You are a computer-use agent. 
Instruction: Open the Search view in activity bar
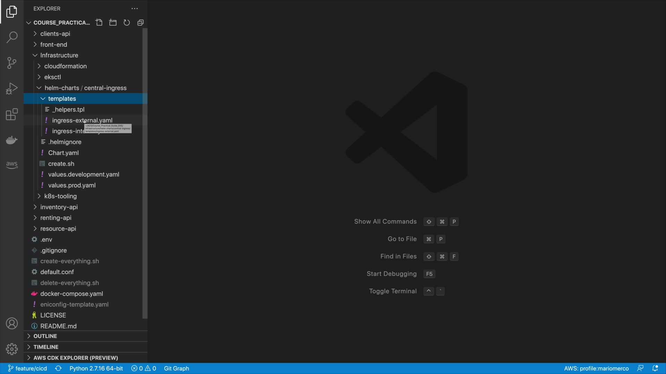point(12,37)
